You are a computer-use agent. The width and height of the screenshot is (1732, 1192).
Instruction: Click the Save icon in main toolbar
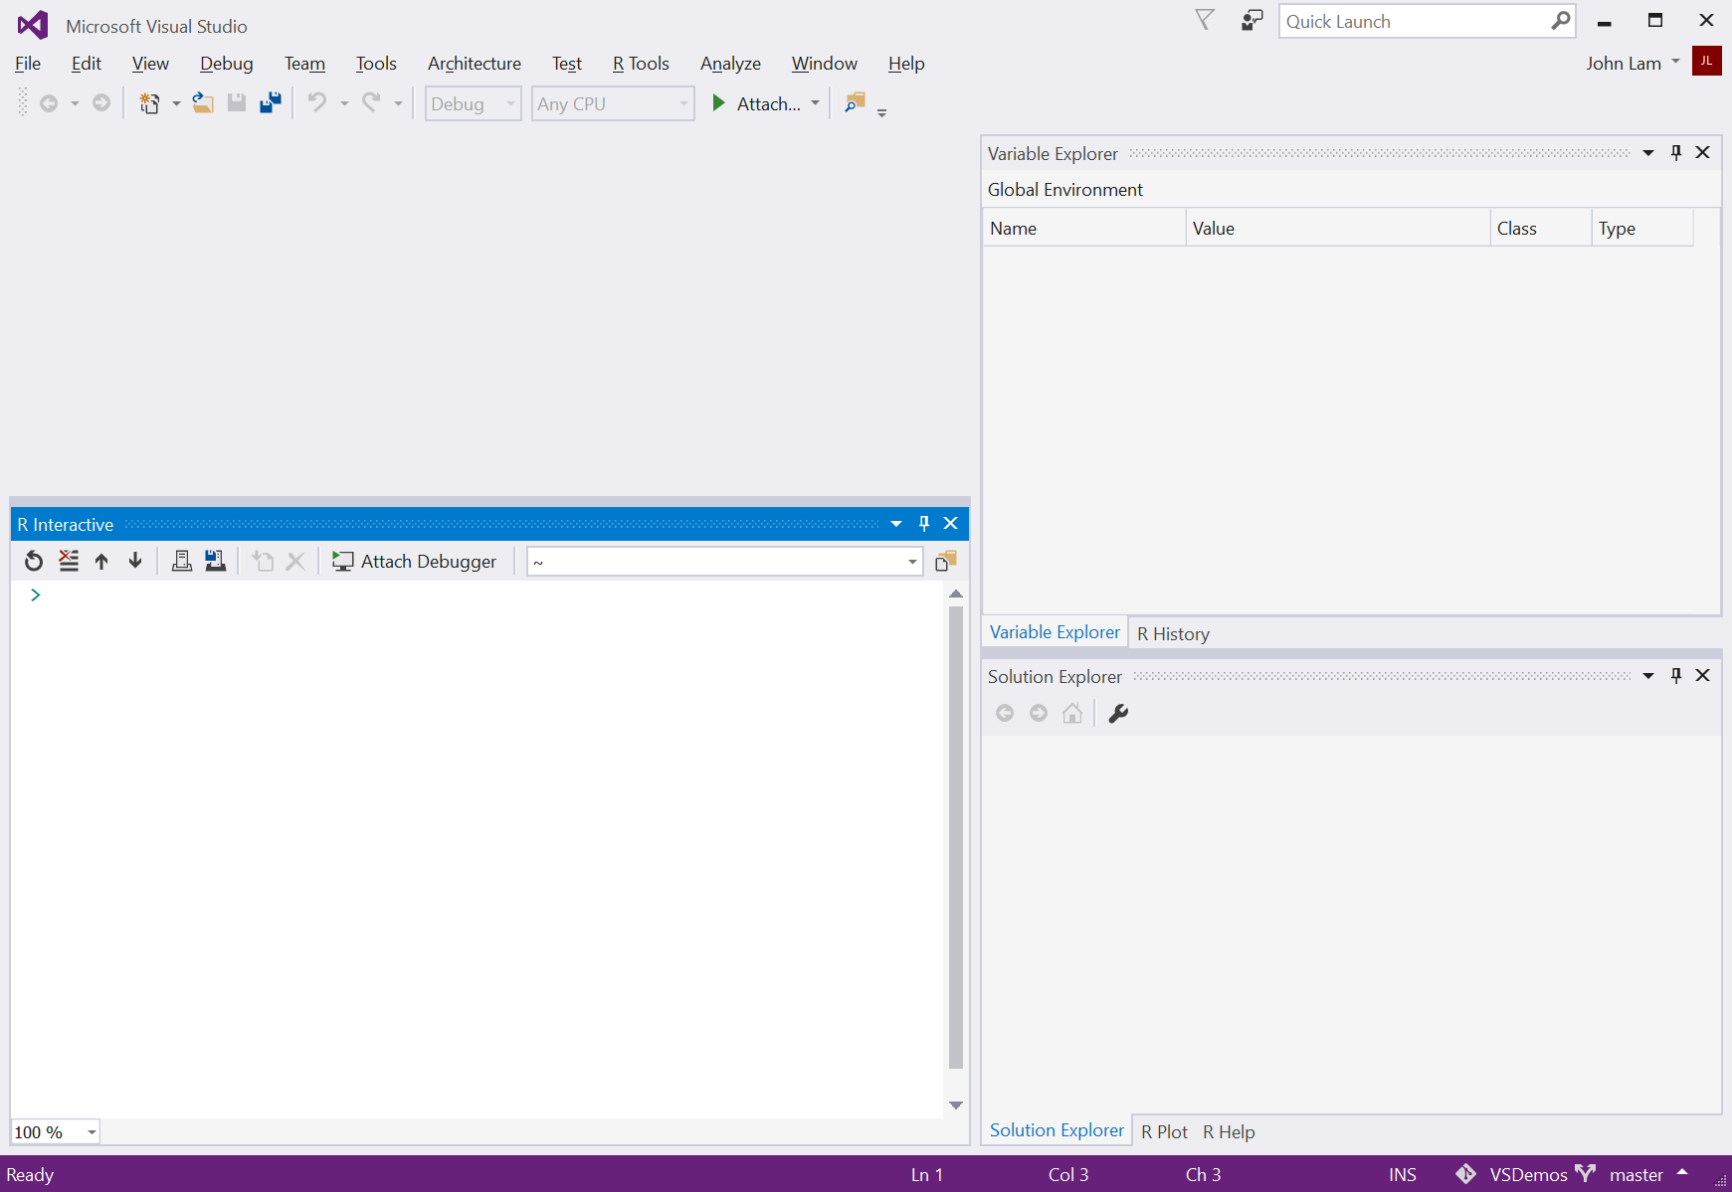(x=237, y=103)
